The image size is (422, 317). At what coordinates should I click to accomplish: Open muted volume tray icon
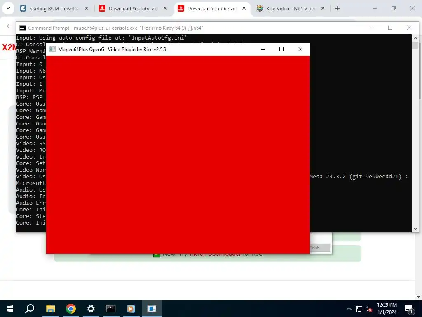pos(369,309)
